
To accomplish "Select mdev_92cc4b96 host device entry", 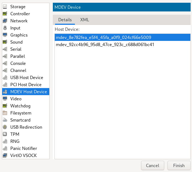I will click(x=123, y=44).
